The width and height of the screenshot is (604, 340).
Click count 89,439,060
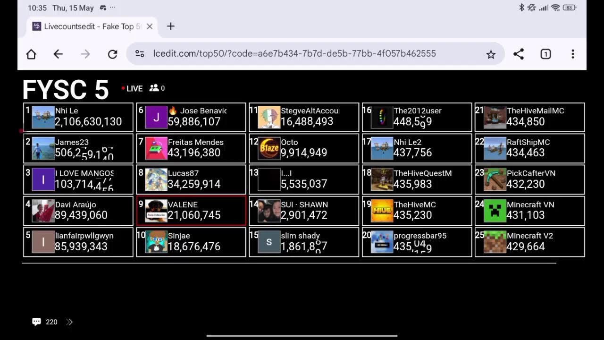point(81,215)
